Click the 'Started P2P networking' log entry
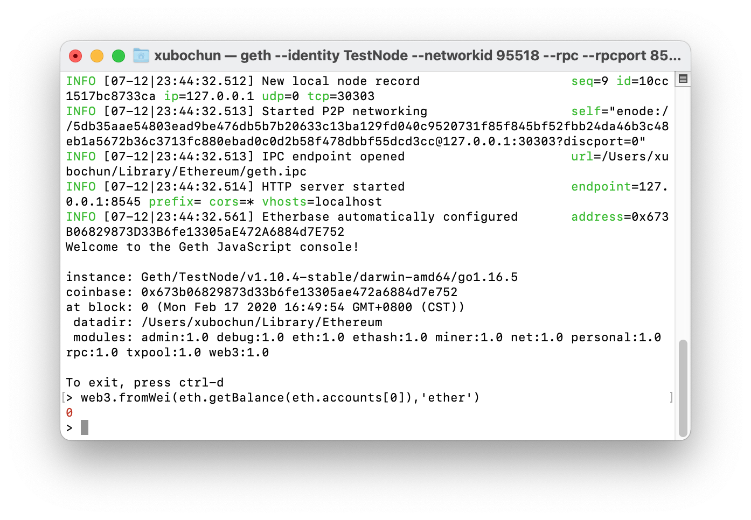 pos(344,111)
